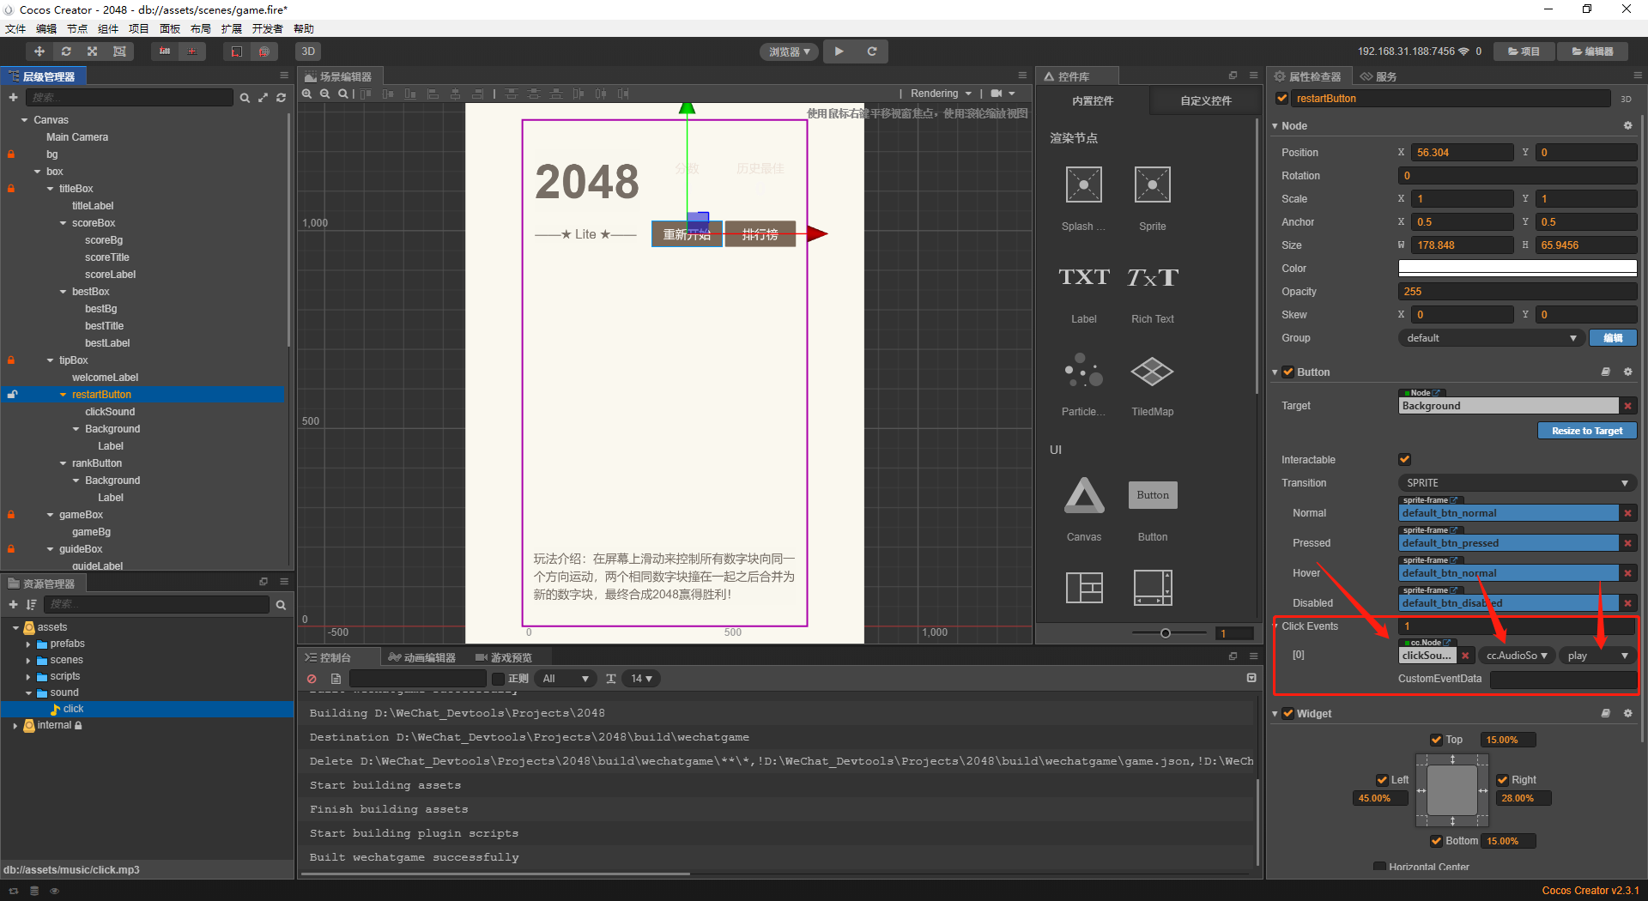The height and width of the screenshot is (901, 1648).
Task: Click asset panel search magnifier
Action: click(x=281, y=605)
